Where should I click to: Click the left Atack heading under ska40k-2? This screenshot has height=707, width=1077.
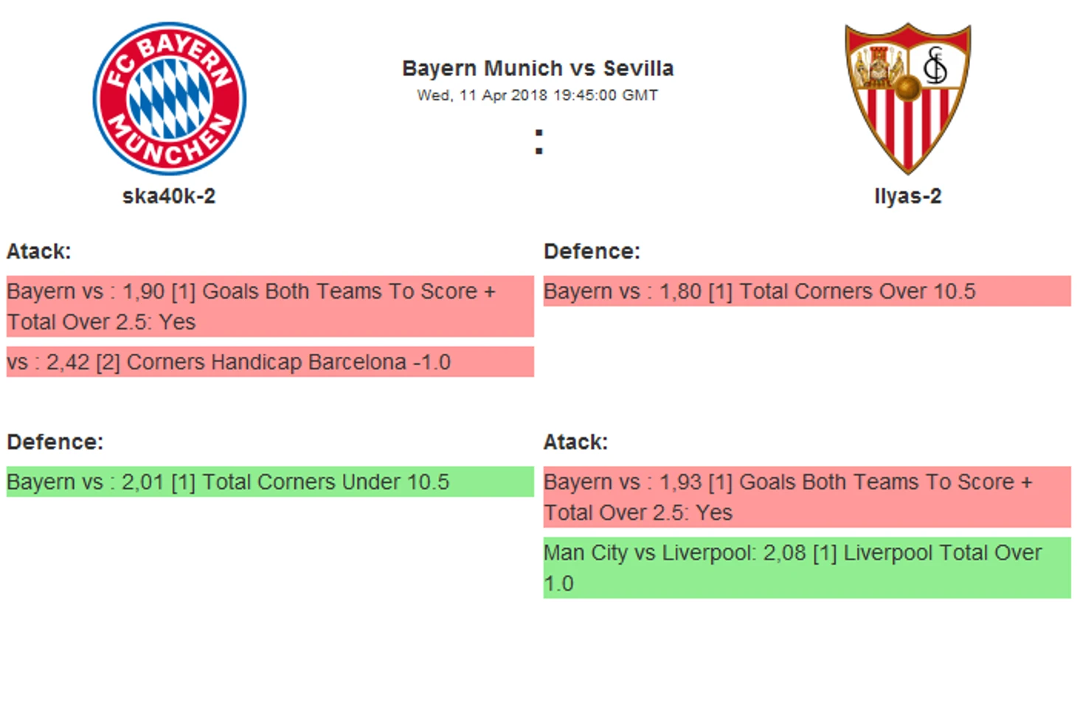tap(39, 251)
